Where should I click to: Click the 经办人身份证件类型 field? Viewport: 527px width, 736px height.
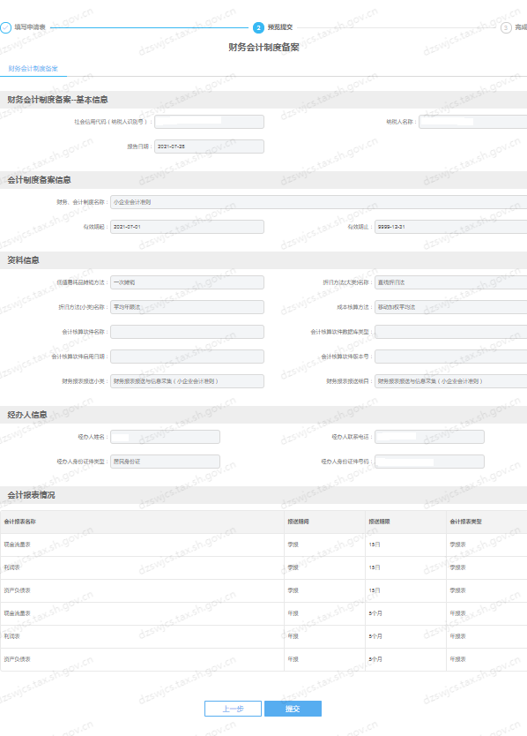tap(165, 462)
